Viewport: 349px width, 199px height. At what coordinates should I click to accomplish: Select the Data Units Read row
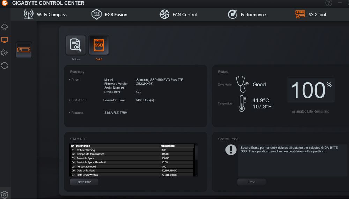click(132, 170)
